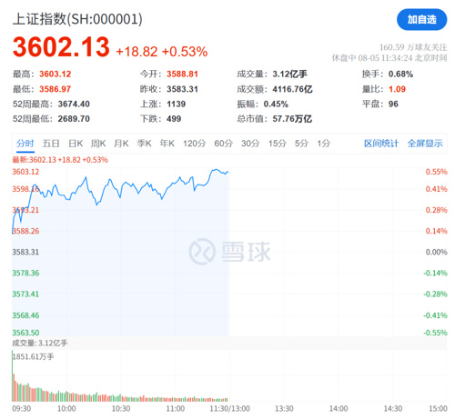Show the 120分 chart
Viewport: 455px width, 419px height.
point(194,144)
